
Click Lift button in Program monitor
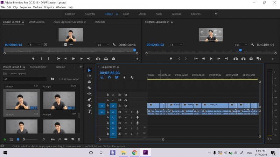point(236,59)
